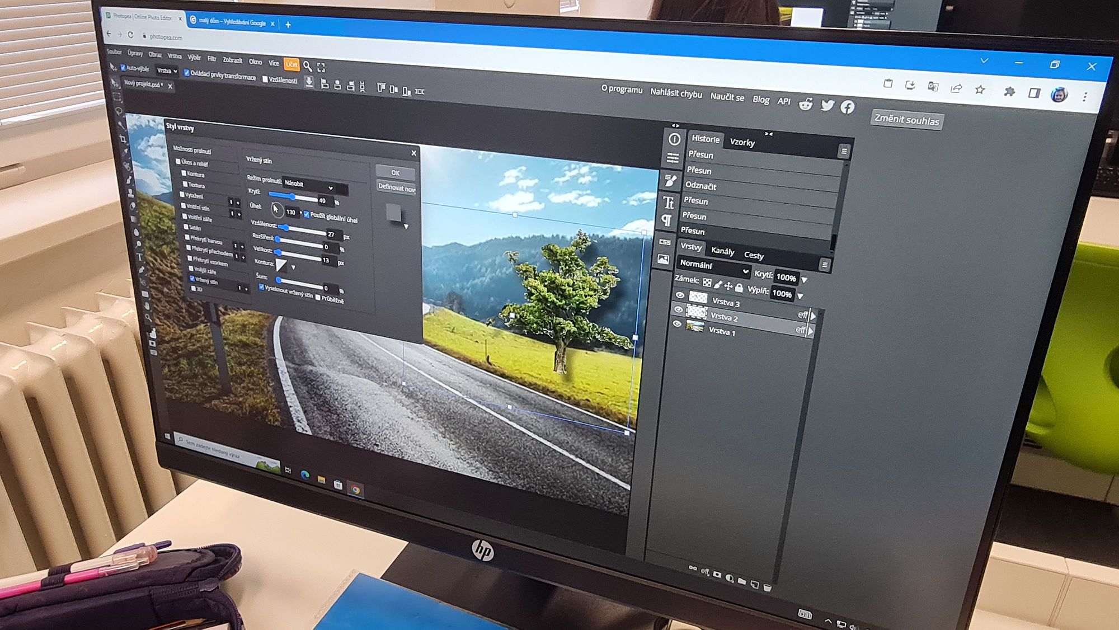1119x630 pixels.
Task: Enable Úkos a reliéf style checkbox
Action: [x=178, y=162]
